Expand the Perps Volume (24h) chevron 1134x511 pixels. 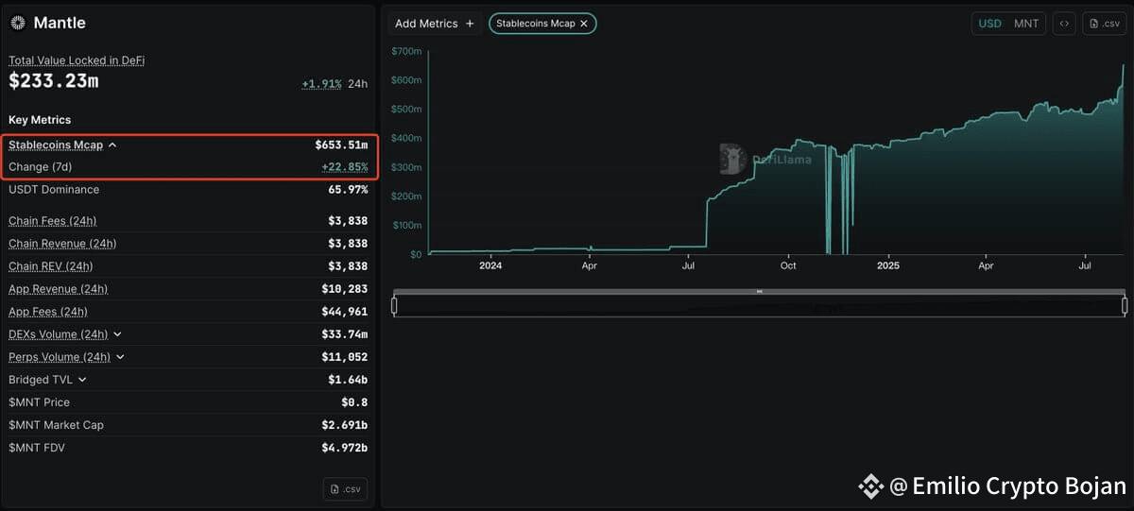[121, 357]
